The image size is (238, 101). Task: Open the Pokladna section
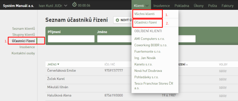182,6
